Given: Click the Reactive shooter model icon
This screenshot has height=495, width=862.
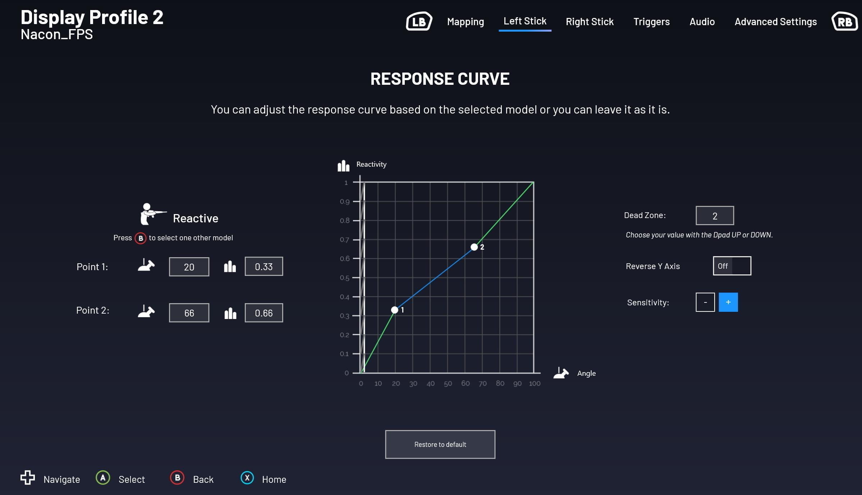Looking at the screenshot, I should (152, 214).
